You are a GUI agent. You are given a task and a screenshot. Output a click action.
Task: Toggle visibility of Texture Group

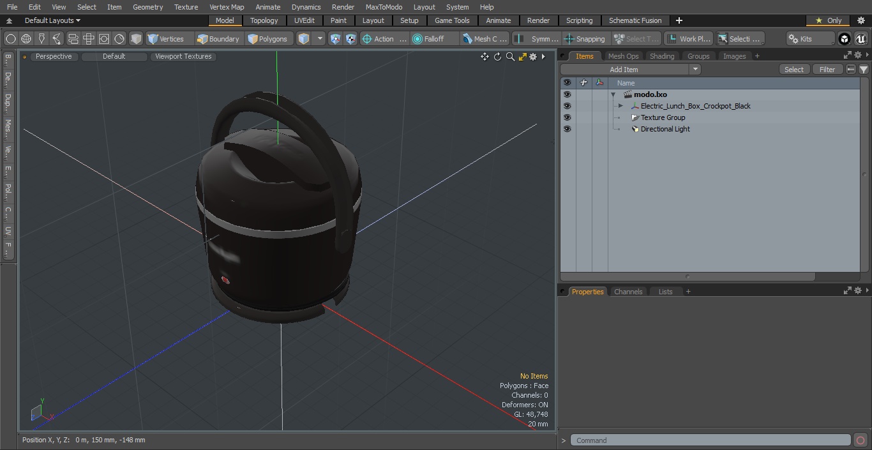click(x=567, y=117)
